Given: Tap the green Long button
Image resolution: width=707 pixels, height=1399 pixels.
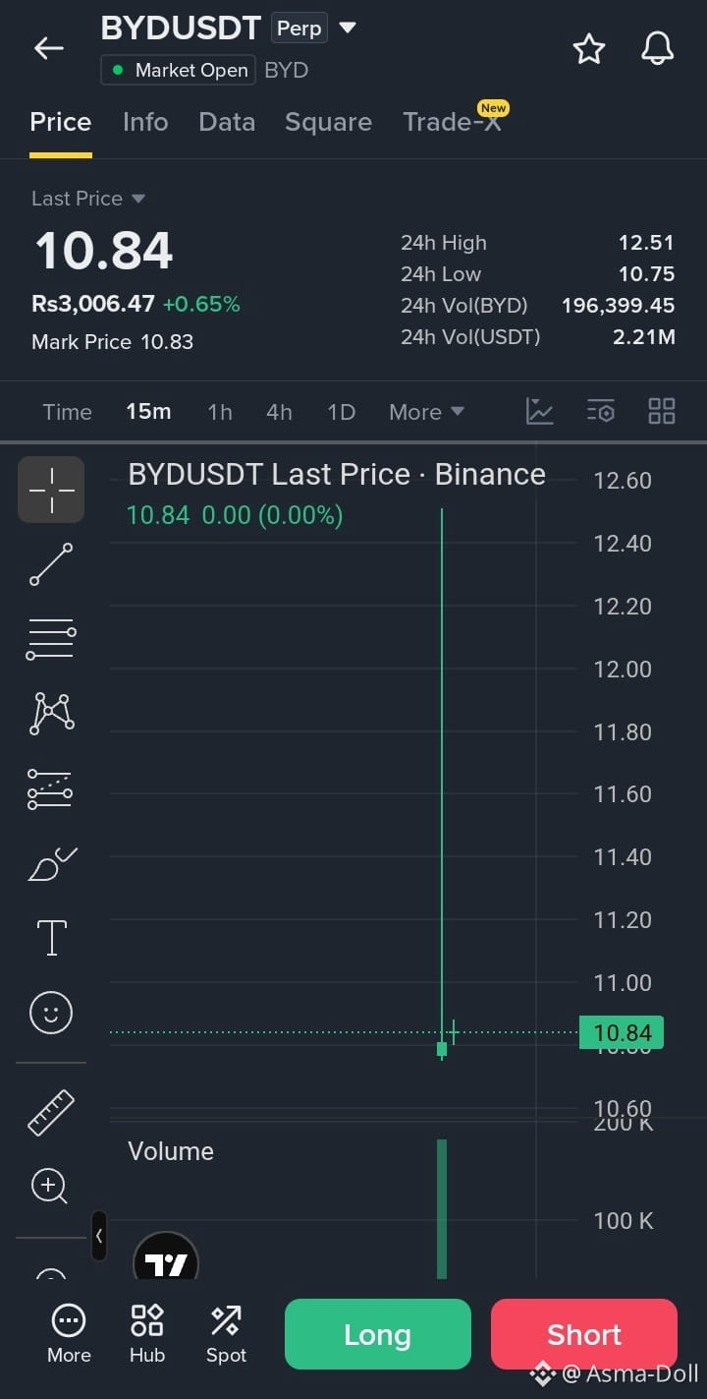Looking at the screenshot, I should tap(378, 1334).
